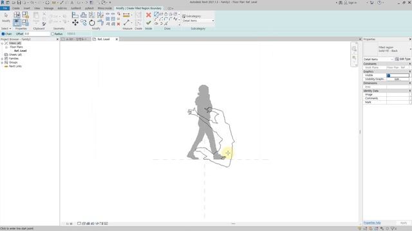
Task: Select the Rotate tool
Action: coord(92,23)
